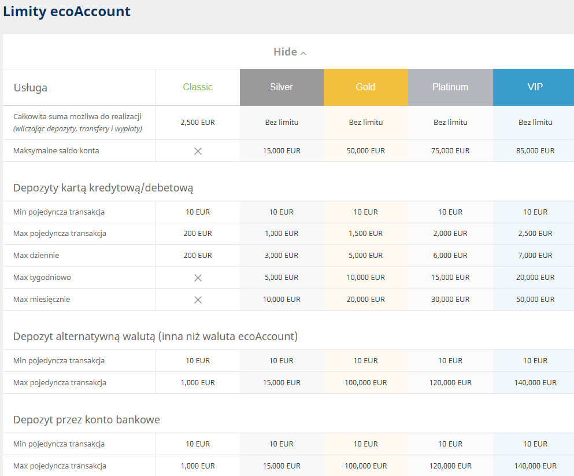574x476 pixels.
Task: Select the VIP tier column header
Action: 535,87
